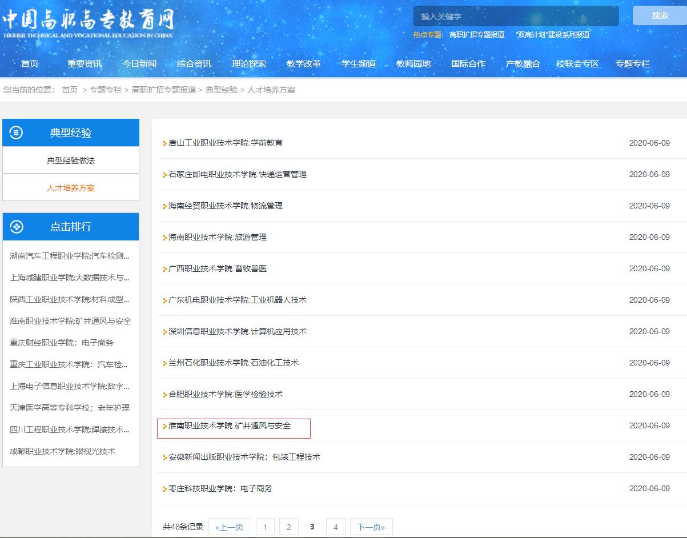Click the 典型经验 panel header icon

(17, 133)
